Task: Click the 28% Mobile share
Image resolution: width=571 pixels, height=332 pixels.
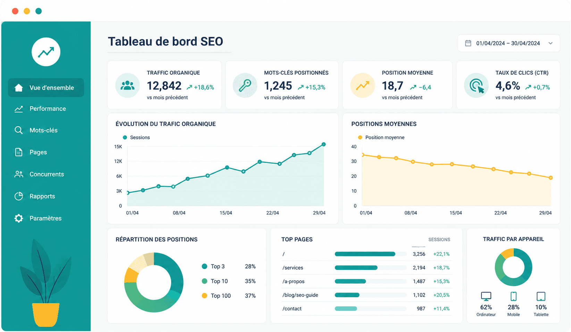Action: [x=513, y=307]
